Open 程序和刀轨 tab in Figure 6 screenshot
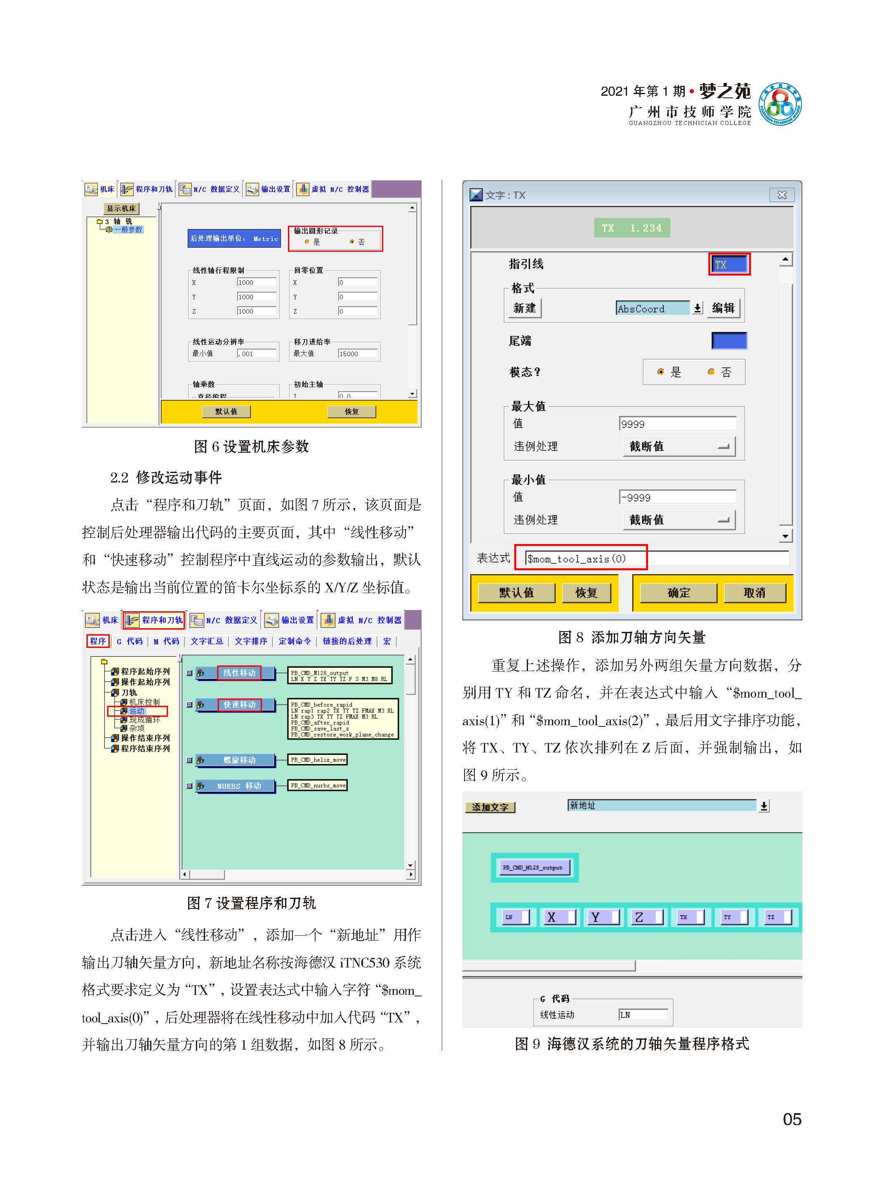 coord(146,189)
